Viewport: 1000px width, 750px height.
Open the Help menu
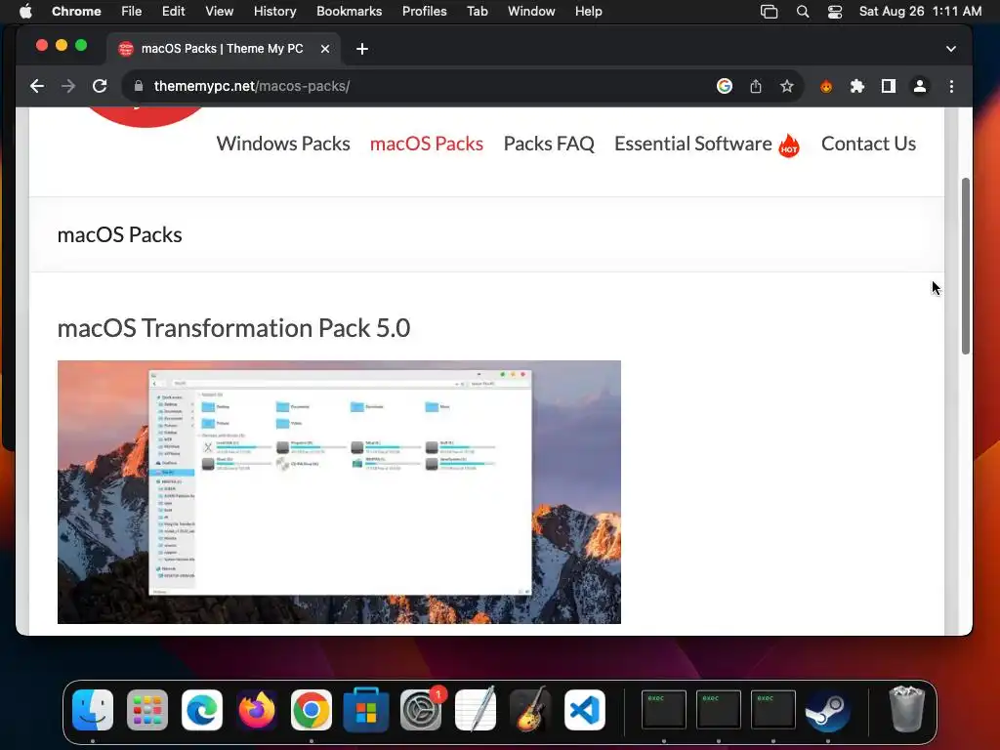click(x=588, y=11)
